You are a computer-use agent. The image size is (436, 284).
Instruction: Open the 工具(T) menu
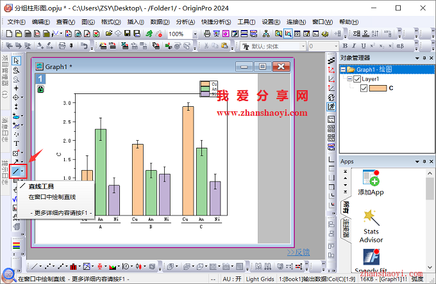tap(246, 22)
